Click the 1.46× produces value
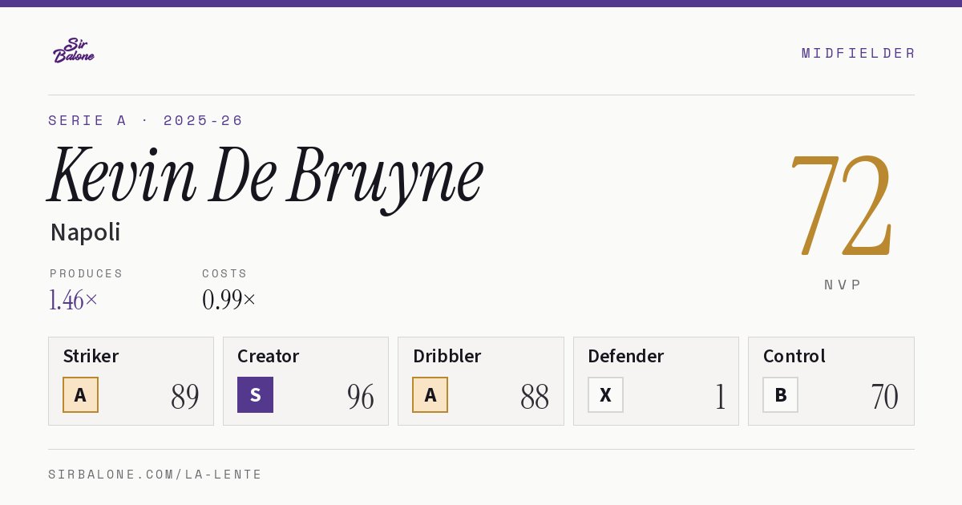962x505 pixels. tap(74, 300)
